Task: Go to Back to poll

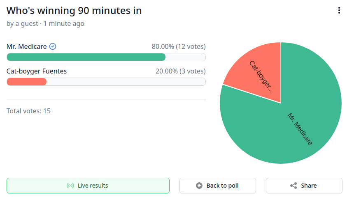Action: 218,186
